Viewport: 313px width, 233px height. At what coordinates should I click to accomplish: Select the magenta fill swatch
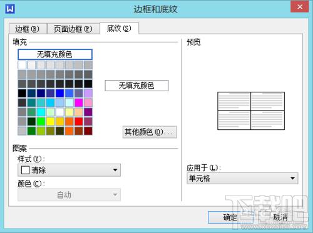tap(79, 102)
